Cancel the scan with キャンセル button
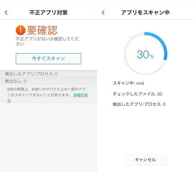The image size is (194, 172). click(145, 160)
